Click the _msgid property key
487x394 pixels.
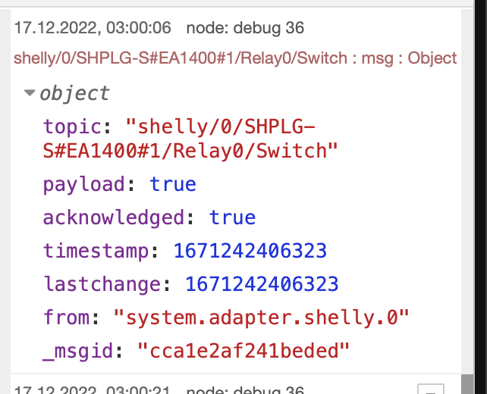pos(78,351)
